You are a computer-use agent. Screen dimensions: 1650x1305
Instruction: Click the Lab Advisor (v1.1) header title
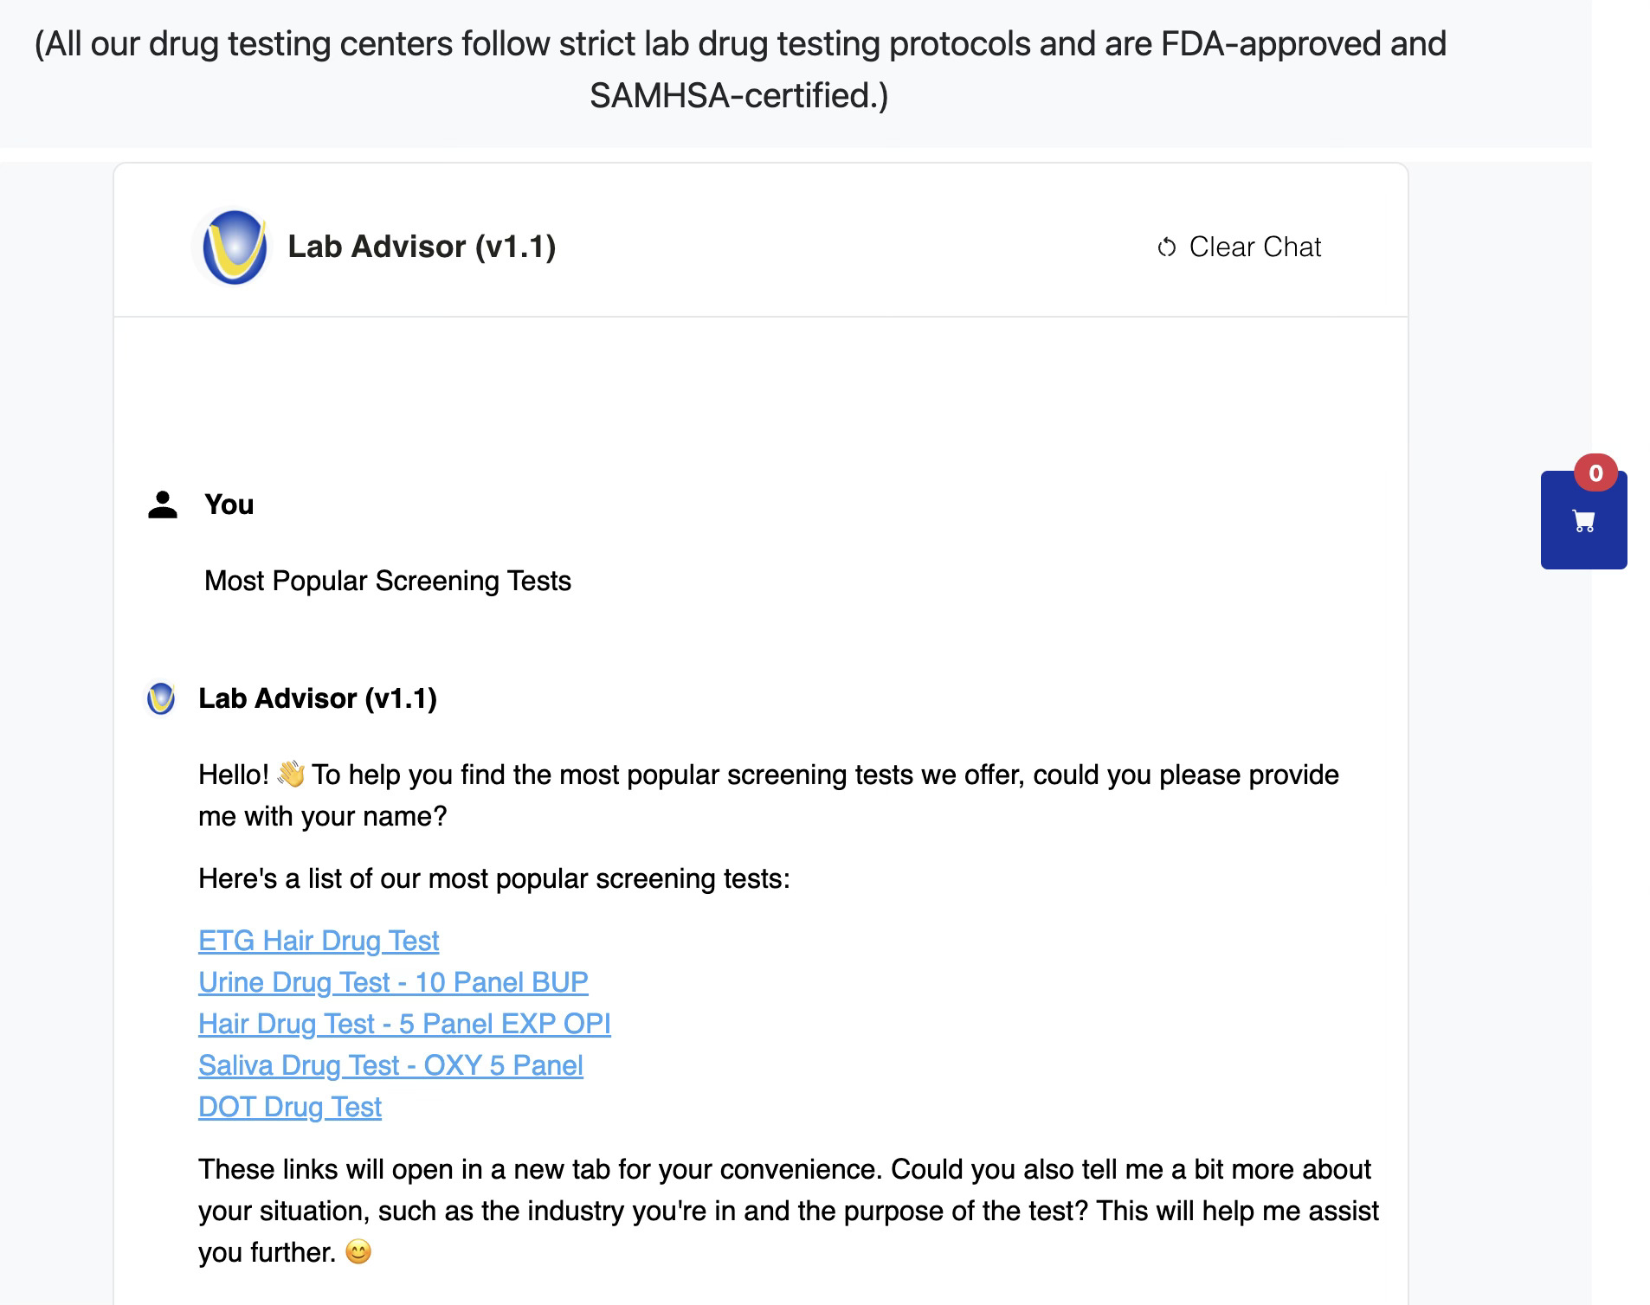(x=422, y=247)
